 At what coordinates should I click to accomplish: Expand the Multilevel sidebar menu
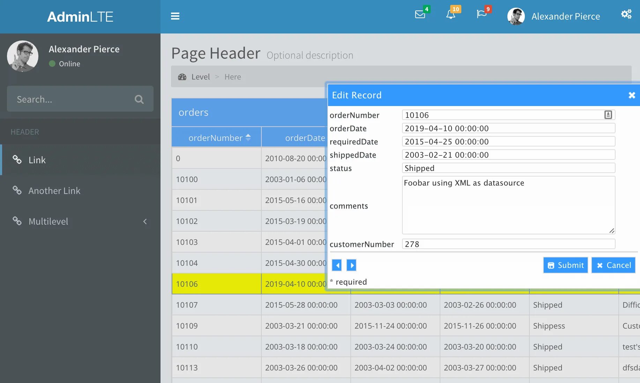[x=80, y=221]
